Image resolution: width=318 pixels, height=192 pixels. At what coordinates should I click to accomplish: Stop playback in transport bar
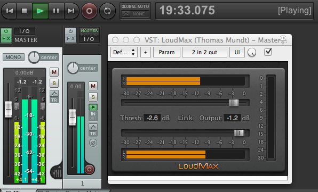(x=24, y=11)
